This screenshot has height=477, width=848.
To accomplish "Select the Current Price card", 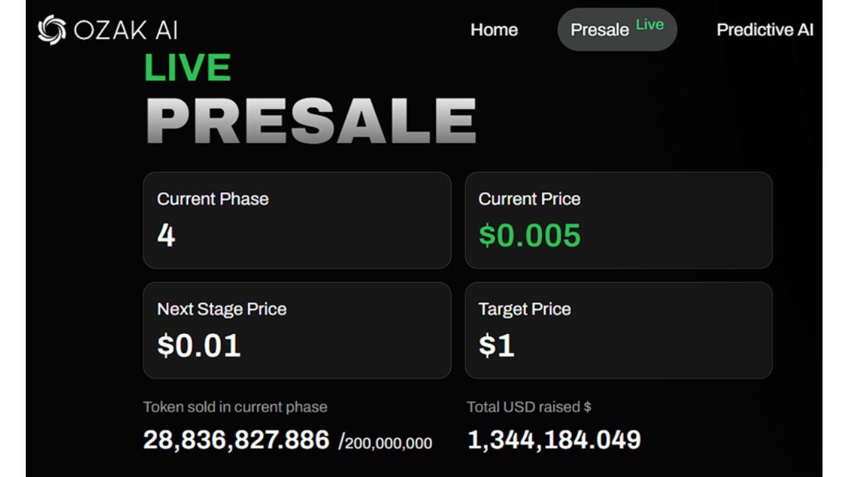I will tap(618, 220).
